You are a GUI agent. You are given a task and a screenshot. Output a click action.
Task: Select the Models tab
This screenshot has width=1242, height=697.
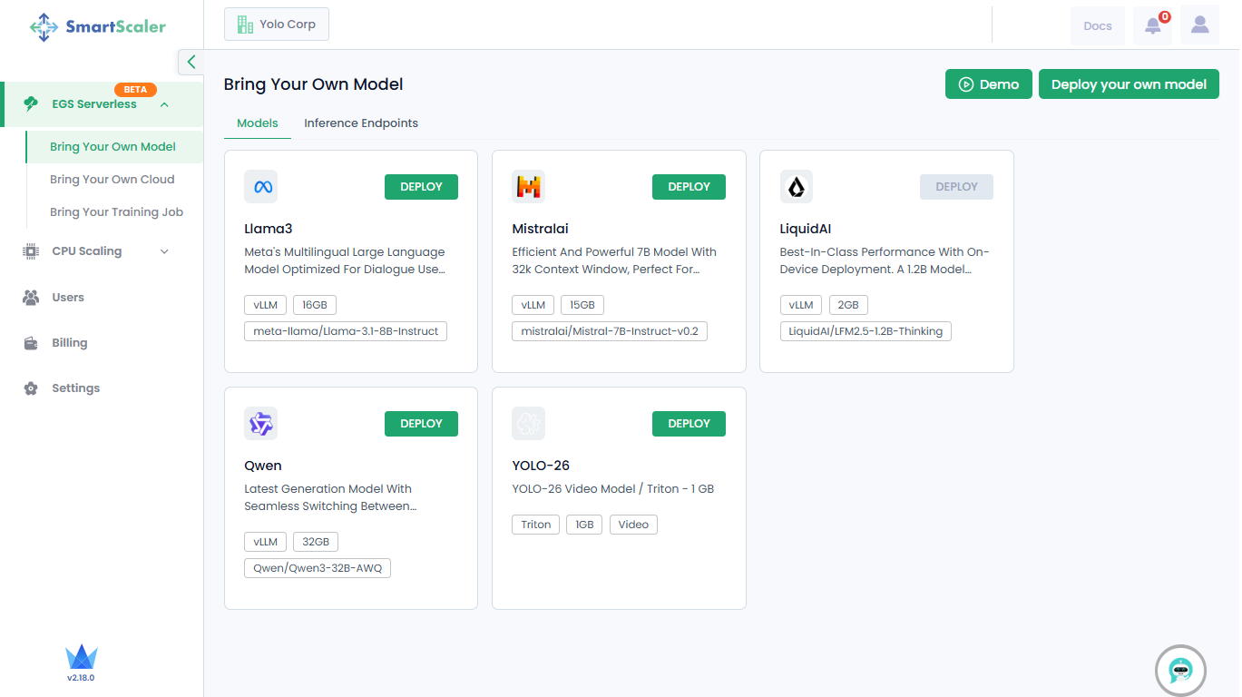[258, 123]
